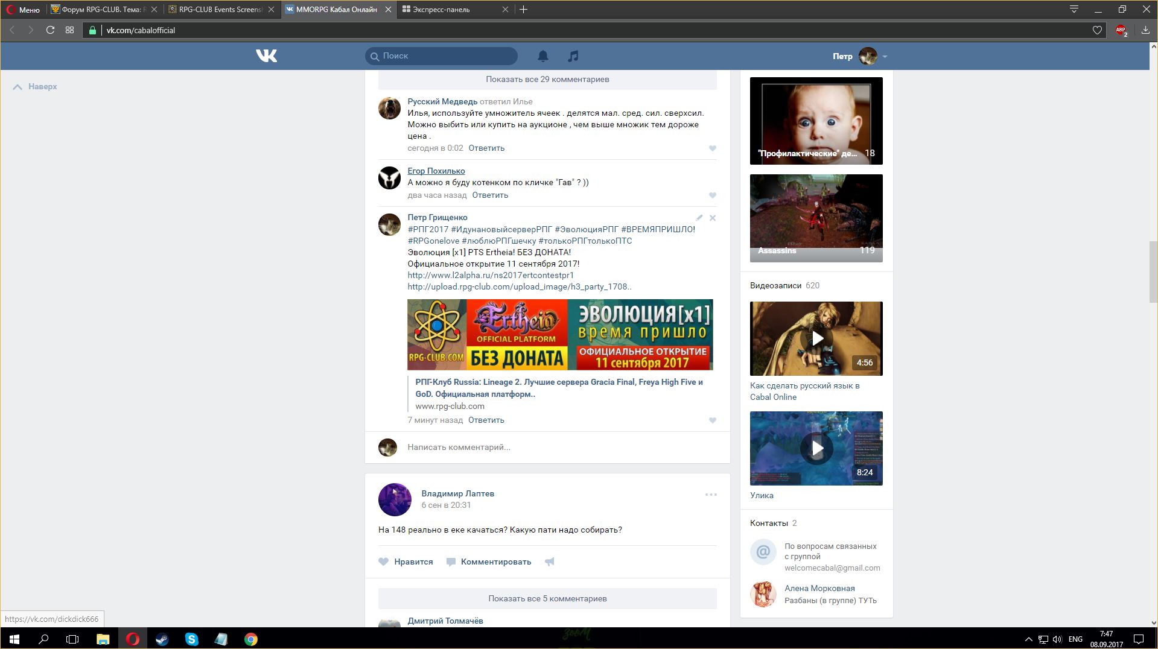Open the ABP adblock extension icon
The height and width of the screenshot is (649, 1158).
[x=1121, y=30]
